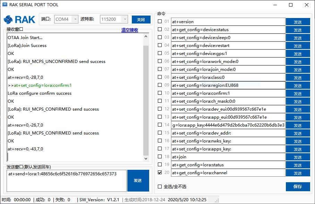This screenshot has width=315, height=204.
Task: Send the lora:app_key command
Action: point(298,125)
